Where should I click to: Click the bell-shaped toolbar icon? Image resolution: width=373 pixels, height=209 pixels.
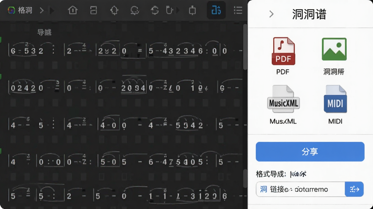(114, 11)
